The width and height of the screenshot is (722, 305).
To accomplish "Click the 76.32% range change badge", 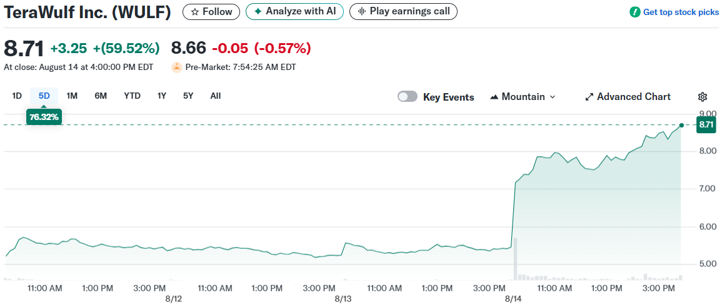I will [x=44, y=117].
